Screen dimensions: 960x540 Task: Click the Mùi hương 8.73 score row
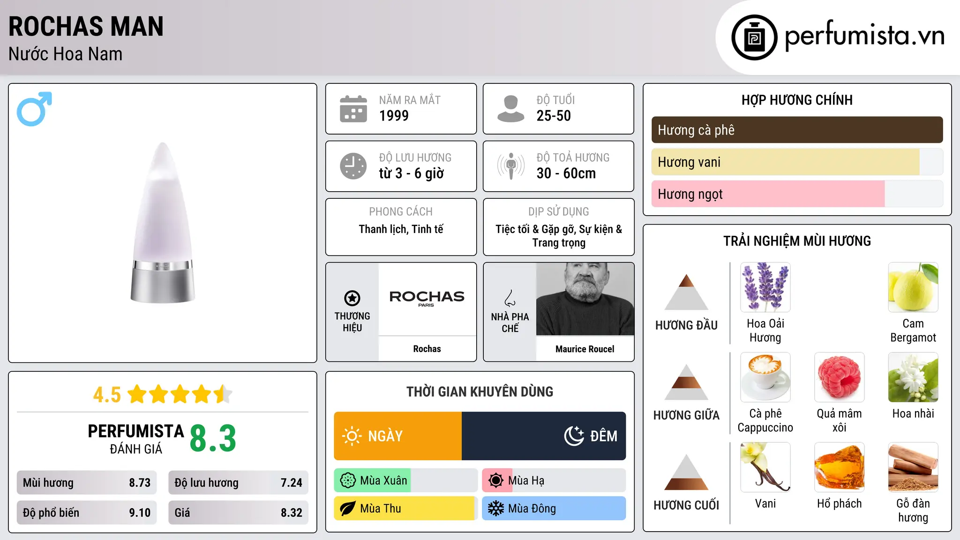pyautogui.click(x=87, y=483)
